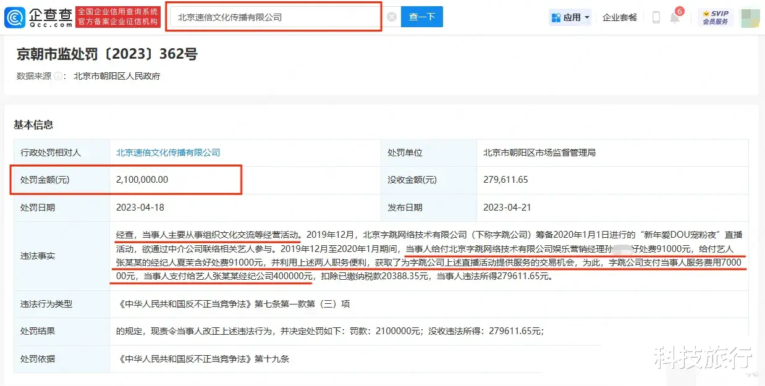Image resolution: width=765 pixels, height=386 pixels.
Task: Select the 处罚金额 2,100,000.00 value cell
Action: coord(245,180)
